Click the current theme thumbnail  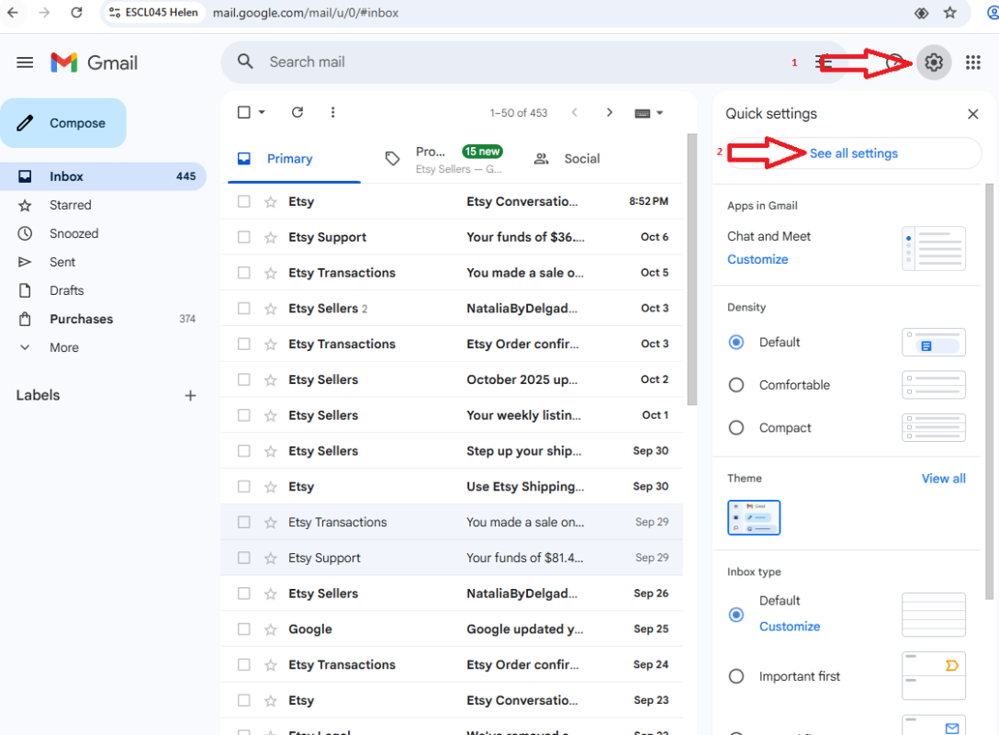(754, 517)
